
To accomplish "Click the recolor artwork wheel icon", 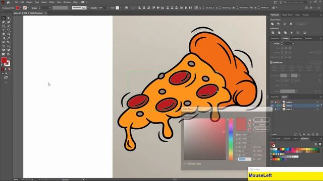I will pos(126,8).
